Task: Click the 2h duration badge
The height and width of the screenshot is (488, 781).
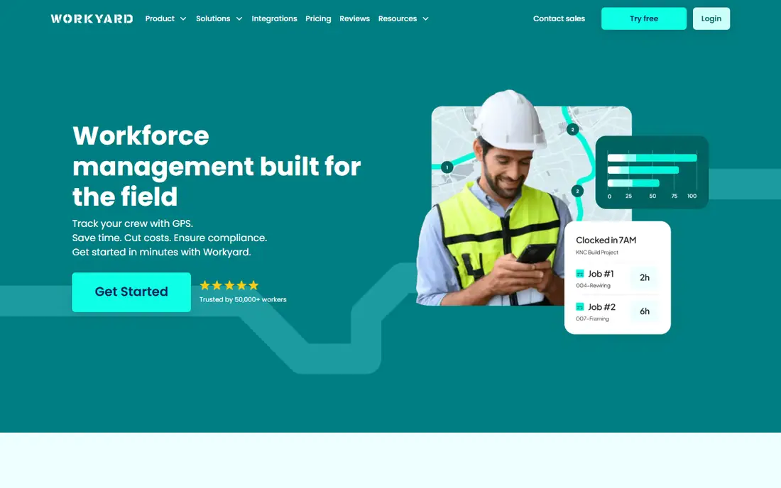Action: (x=645, y=277)
